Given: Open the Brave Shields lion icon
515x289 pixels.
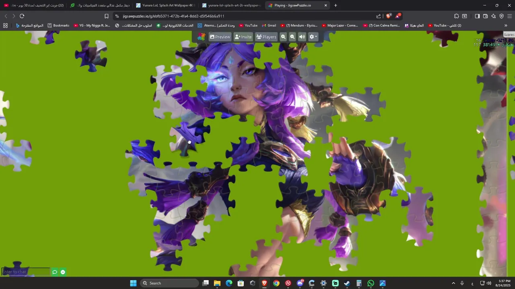Looking at the screenshot, I should pos(388,16).
